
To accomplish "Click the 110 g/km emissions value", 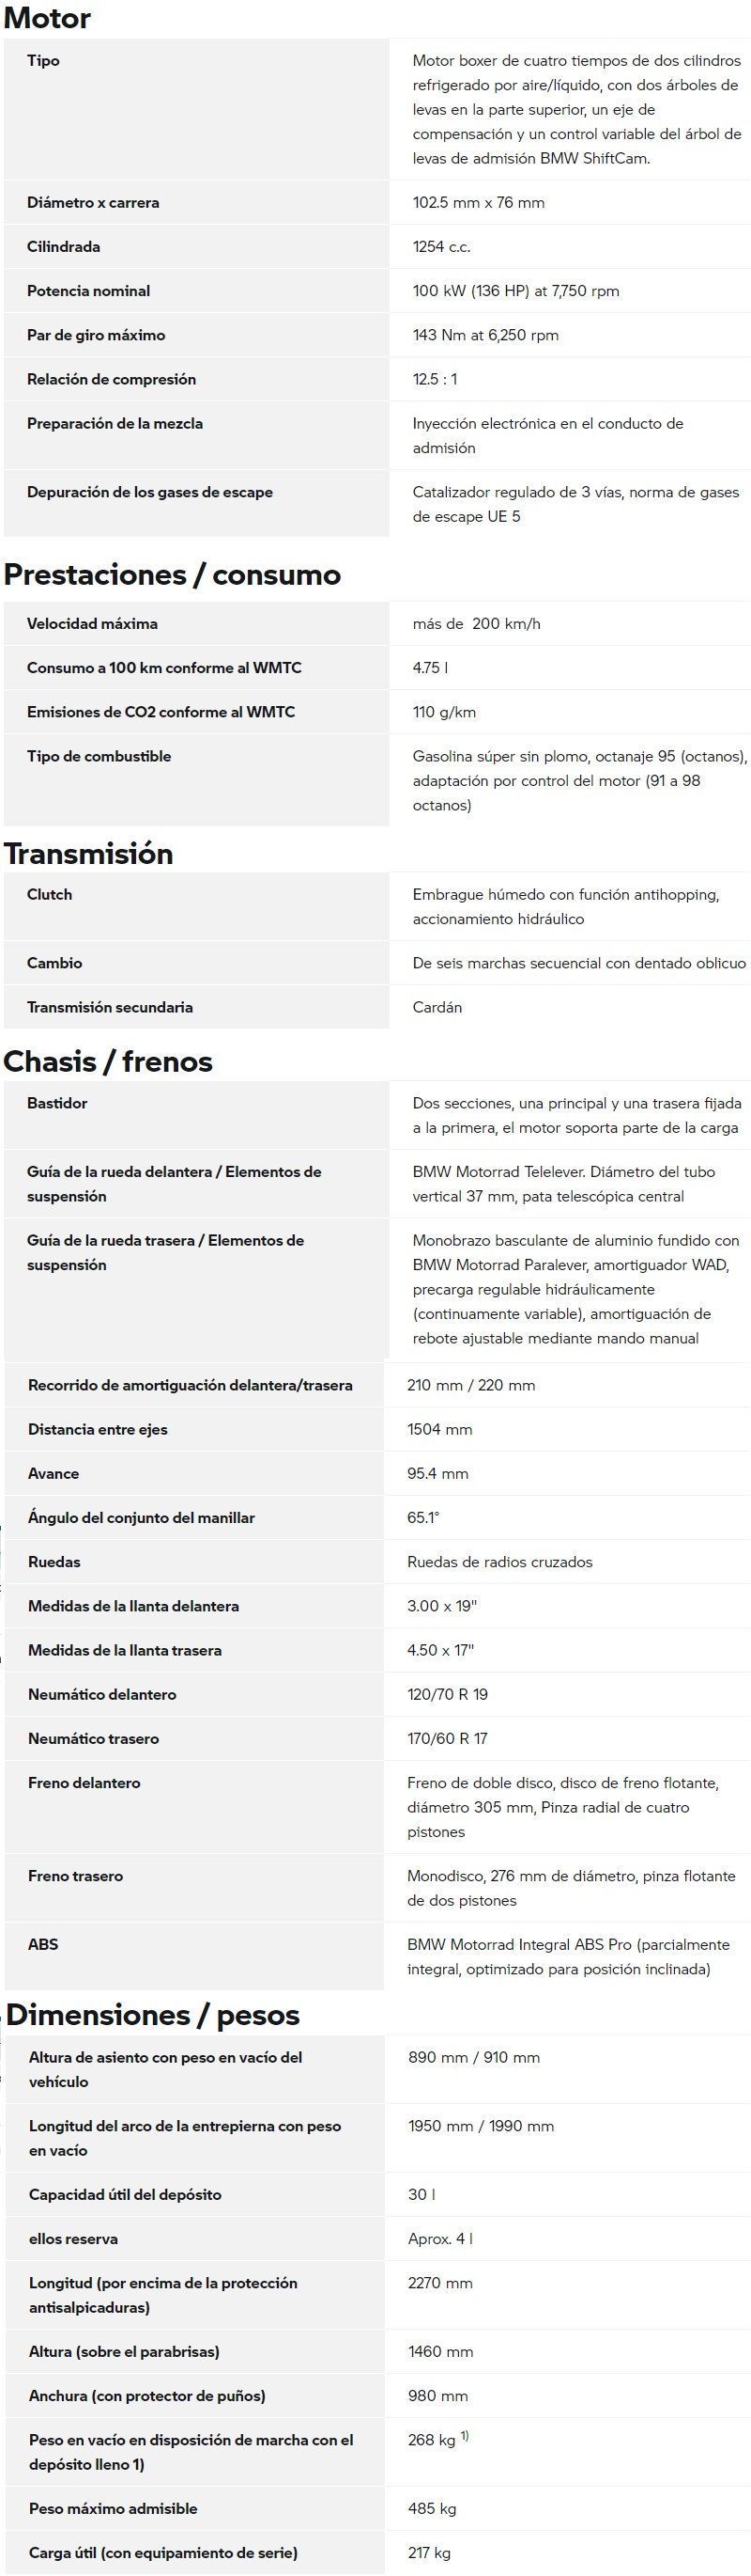I will [x=444, y=712].
